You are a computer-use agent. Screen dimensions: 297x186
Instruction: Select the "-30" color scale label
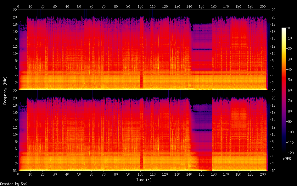coord(289,59)
